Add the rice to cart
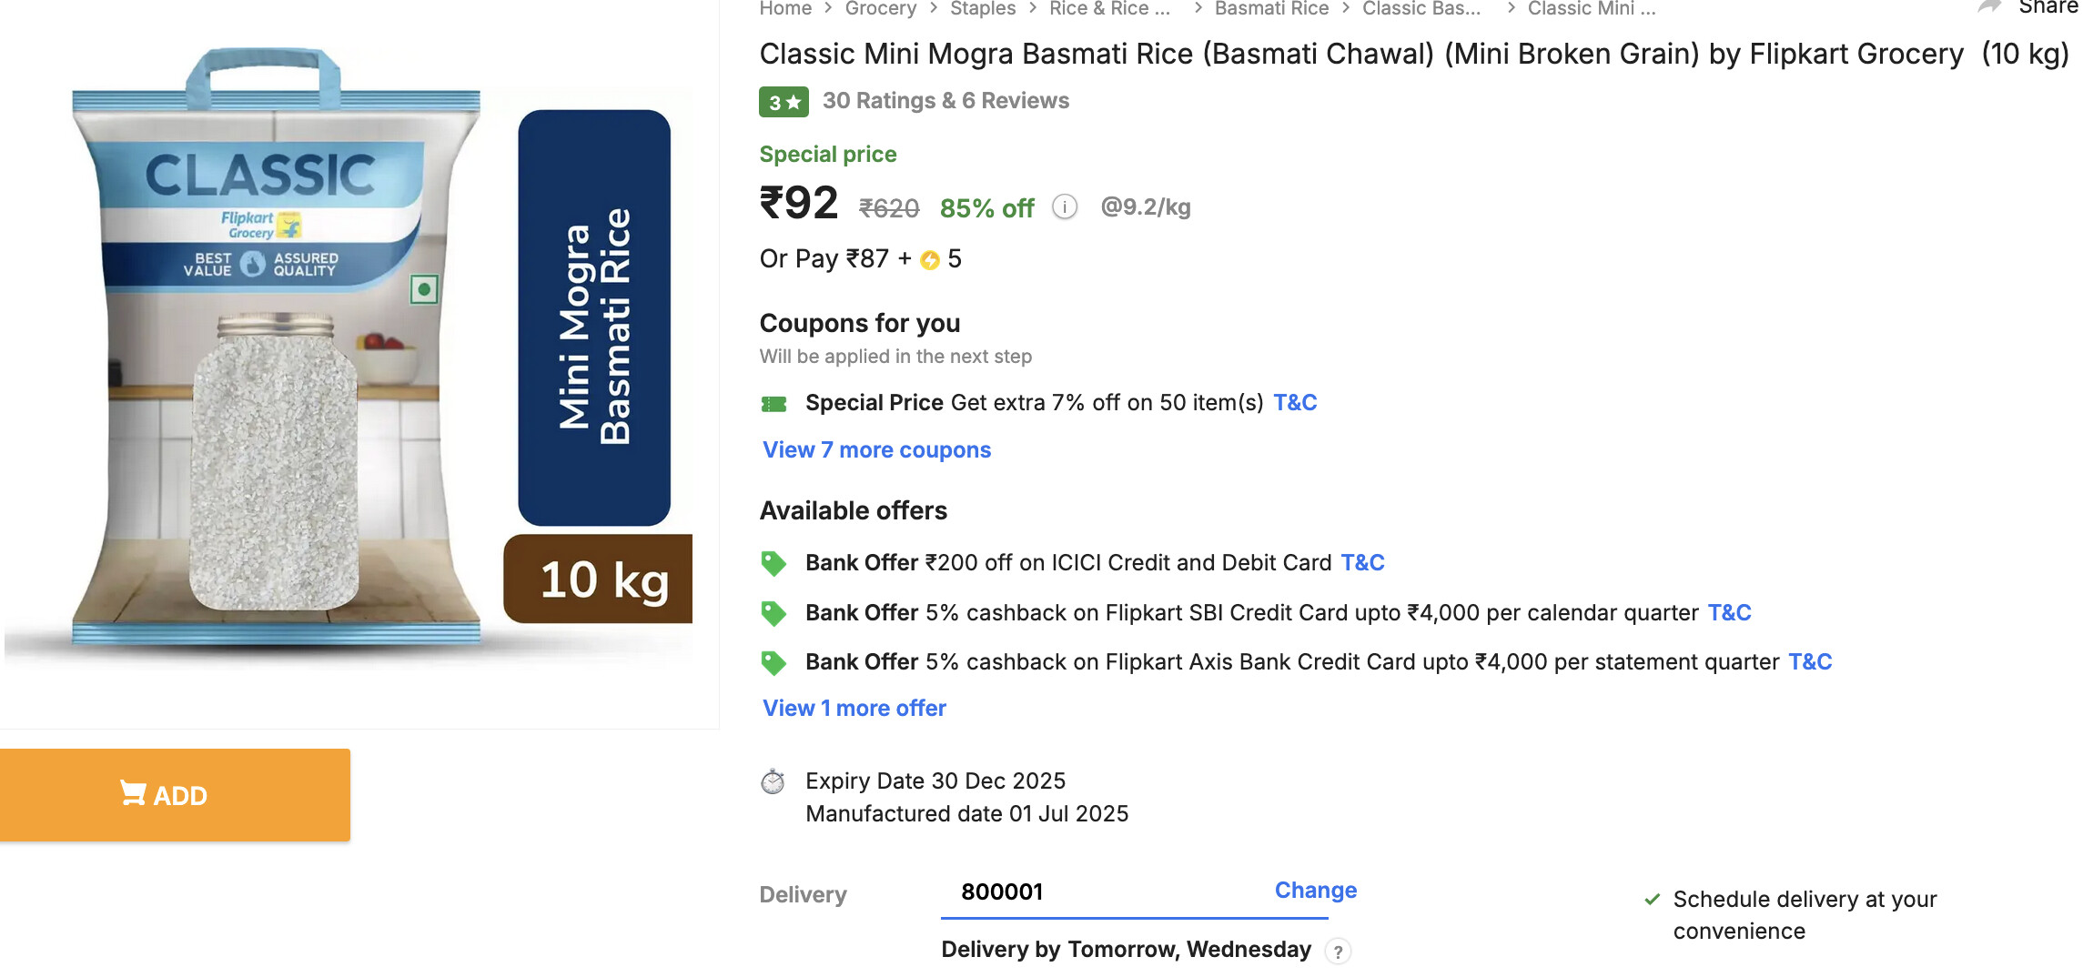This screenshot has width=2093, height=977. coord(175,795)
